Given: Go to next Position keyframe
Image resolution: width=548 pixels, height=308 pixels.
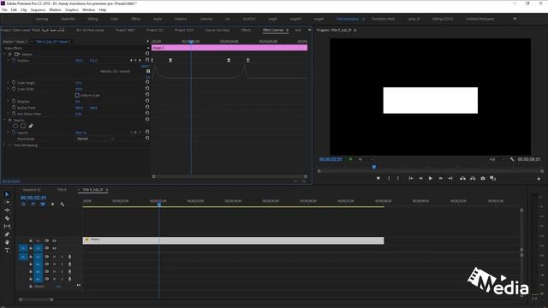Looking at the screenshot, I should (x=140, y=61).
